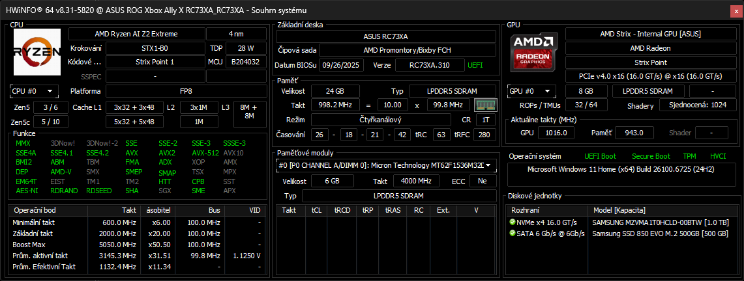Open the GPU #0 selector dropdown
This screenshot has height=281, width=744.
[x=531, y=91]
